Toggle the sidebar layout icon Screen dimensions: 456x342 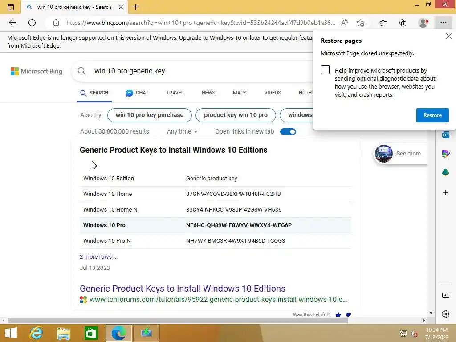(445, 296)
